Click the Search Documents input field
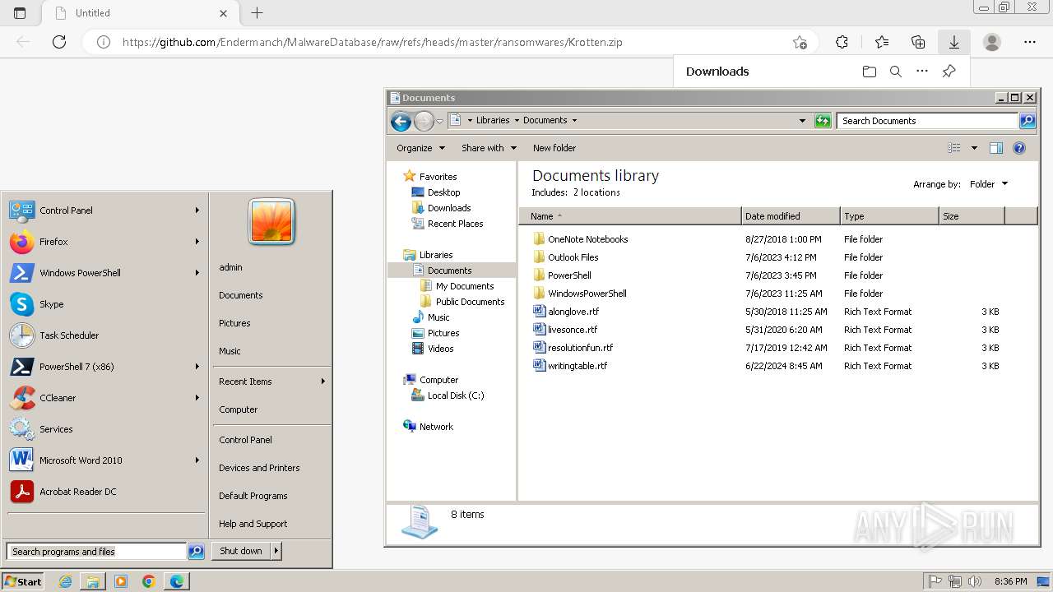The image size is (1053, 592). [927, 121]
